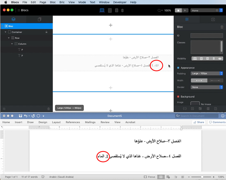Delete the Bloc using inspector trash icon
The width and height of the screenshot is (226, 180).
click(x=222, y=27)
